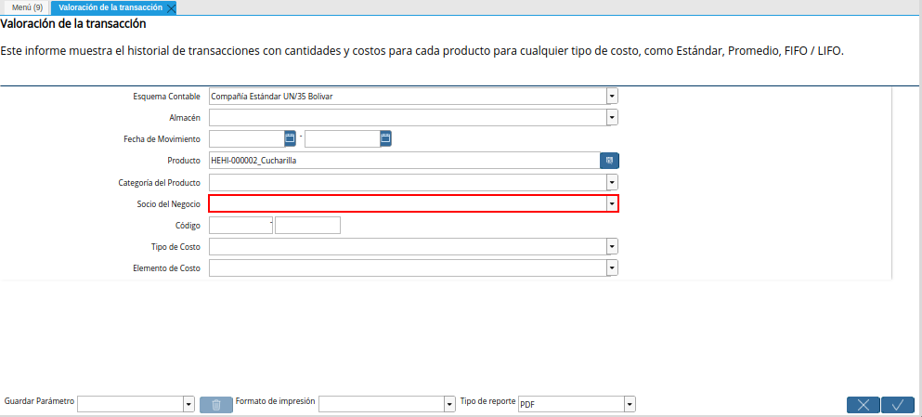Click the Fecha de Movimiento start date field

pos(247,138)
